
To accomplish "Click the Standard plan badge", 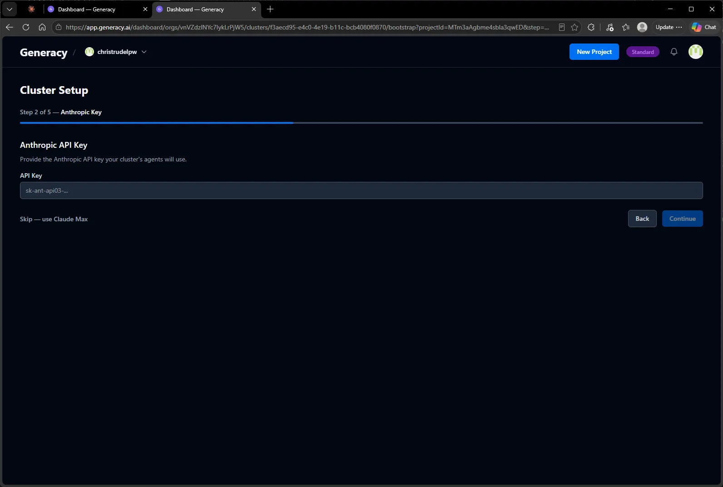I will pos(643,52).
